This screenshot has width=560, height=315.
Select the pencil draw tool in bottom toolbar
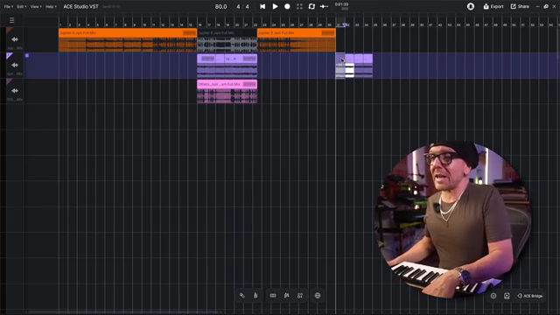255,296
